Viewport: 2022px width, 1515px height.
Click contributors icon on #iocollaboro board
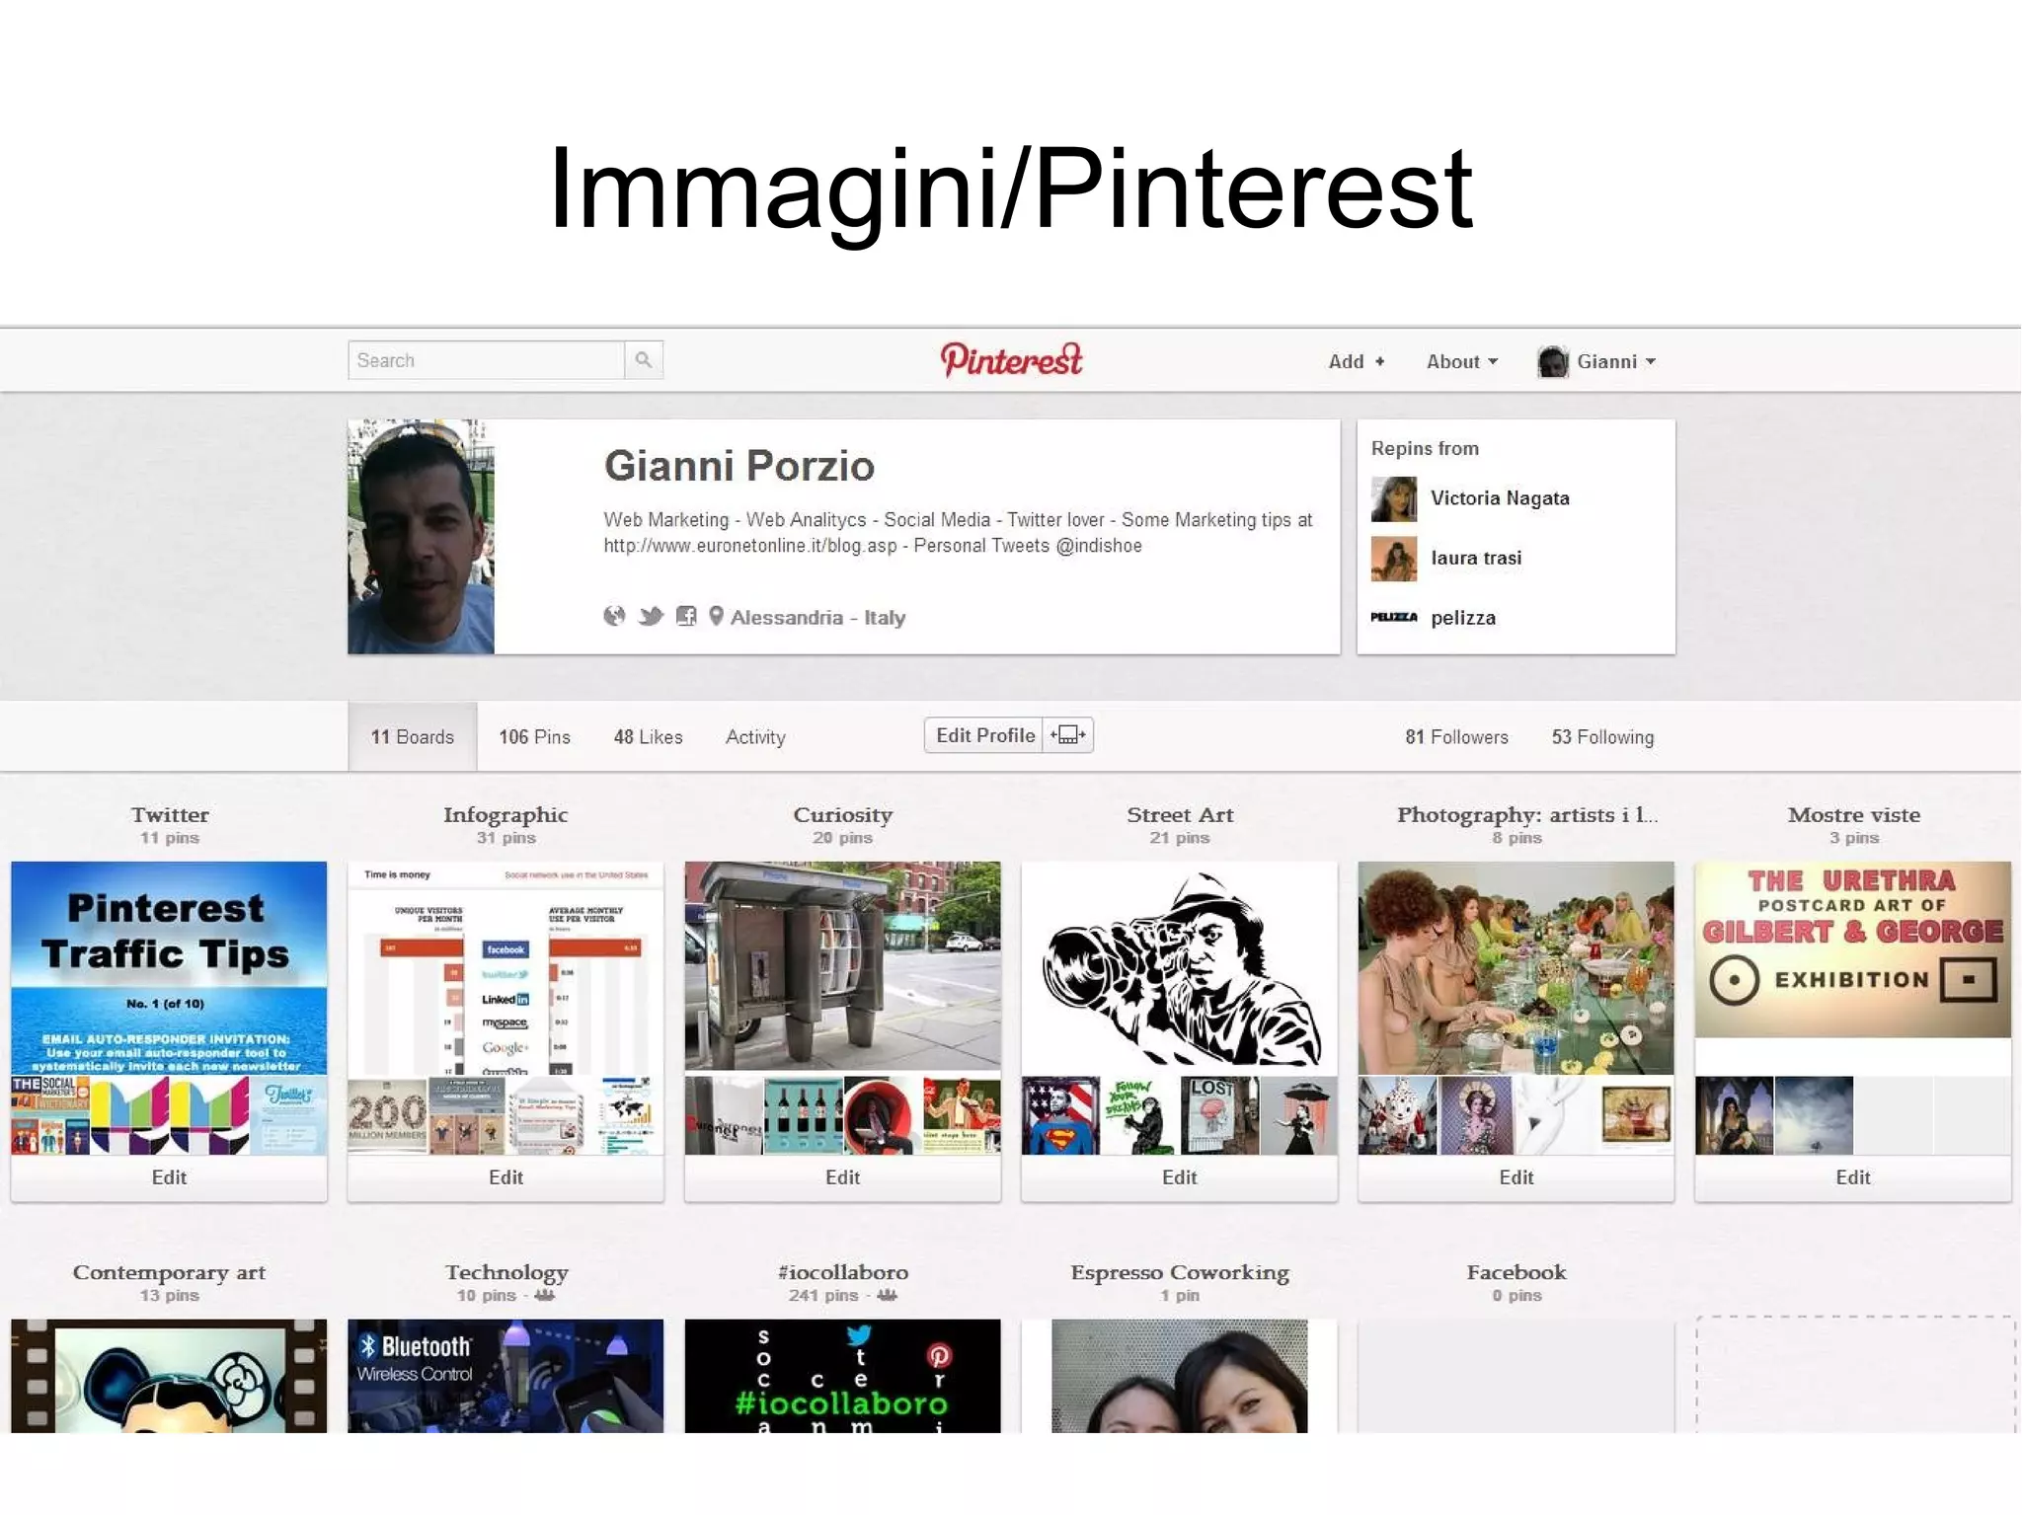[888, 1295]
